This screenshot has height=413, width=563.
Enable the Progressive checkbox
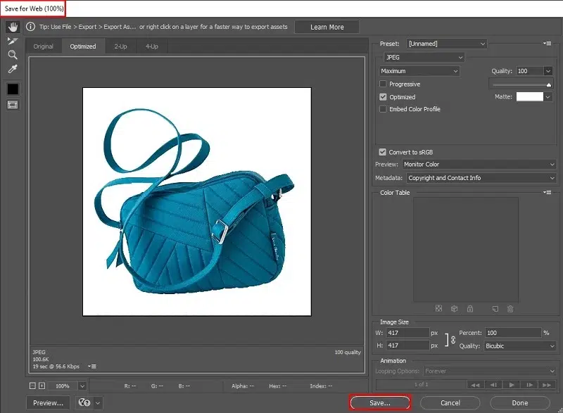(x=383, y=84)
